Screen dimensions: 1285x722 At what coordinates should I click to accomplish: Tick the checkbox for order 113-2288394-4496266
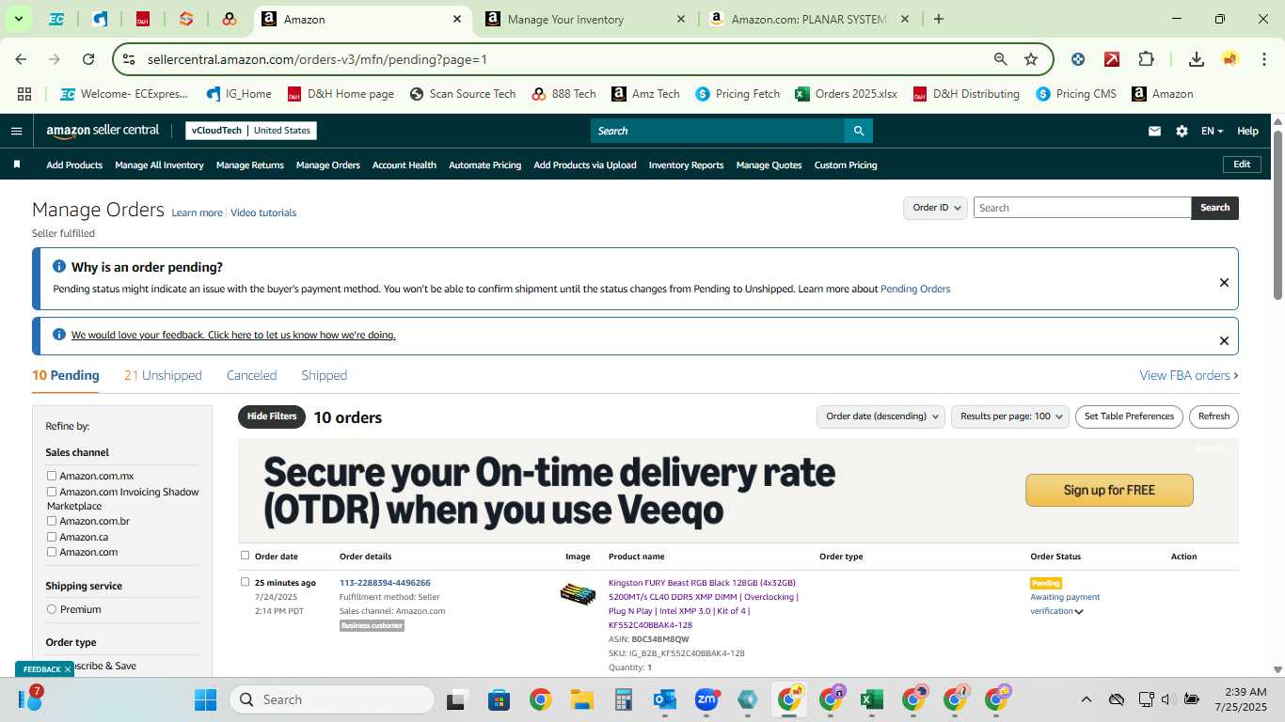click(x=246, y=582)
